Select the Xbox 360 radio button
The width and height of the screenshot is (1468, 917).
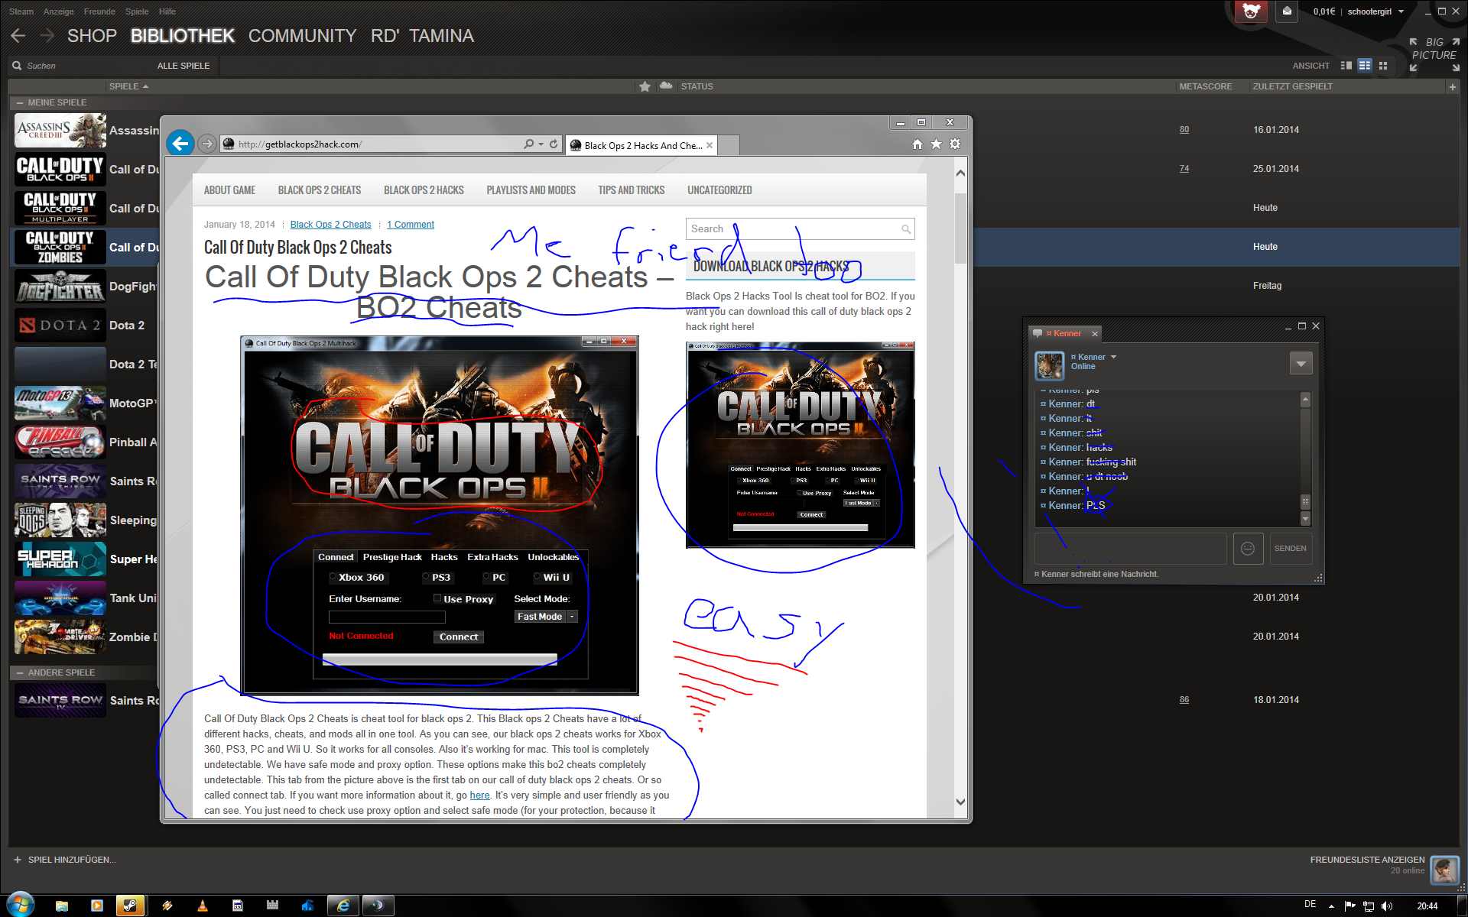pyautogui.click(x=333, y=577)
